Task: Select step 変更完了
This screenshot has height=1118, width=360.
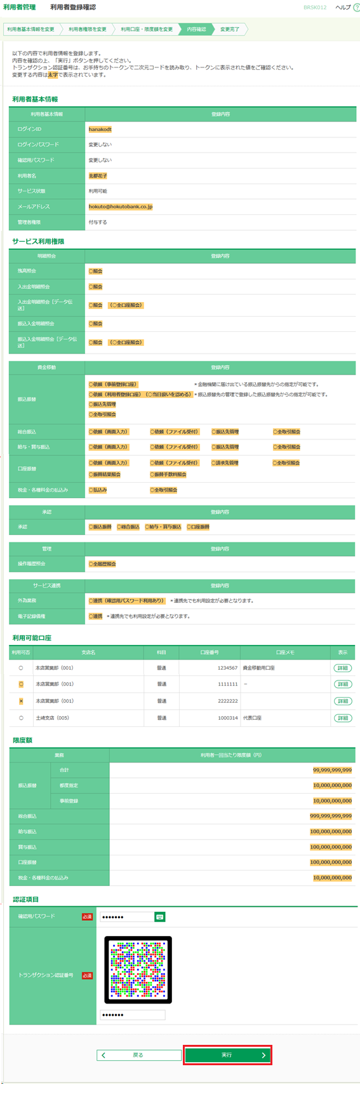Action: click(230, 29)
